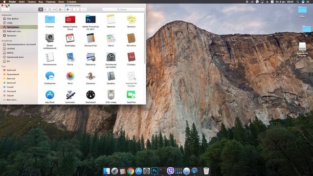Open the gear Action dropdown menu

(x=68, y=9)
